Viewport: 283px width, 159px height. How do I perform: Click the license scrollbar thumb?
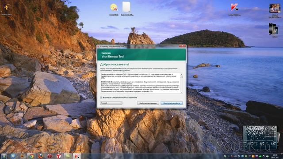tap(181, 77)
